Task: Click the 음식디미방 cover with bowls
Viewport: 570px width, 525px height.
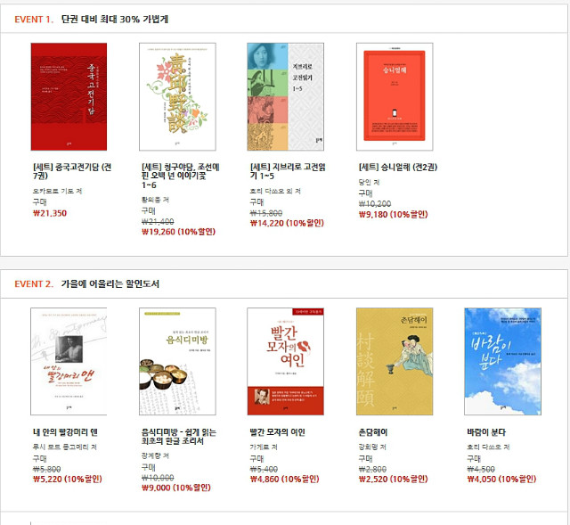Action: (x=177, y=361)
